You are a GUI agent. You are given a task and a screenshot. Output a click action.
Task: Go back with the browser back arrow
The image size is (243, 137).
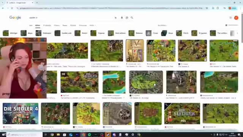pos(3,8)
